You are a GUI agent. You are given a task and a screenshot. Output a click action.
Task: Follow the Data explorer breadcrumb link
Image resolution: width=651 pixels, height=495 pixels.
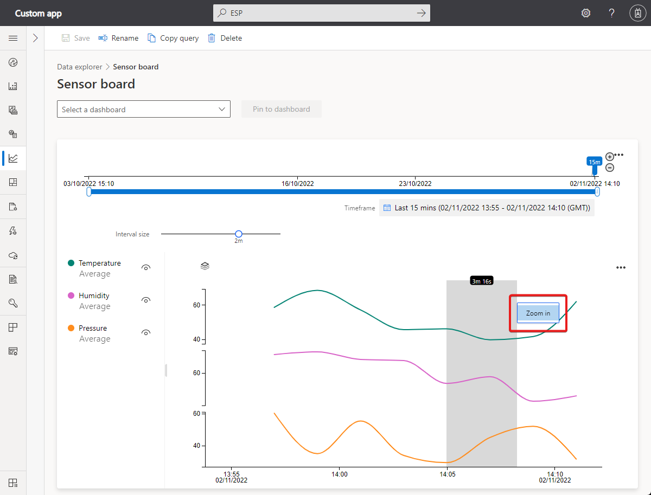79,66
